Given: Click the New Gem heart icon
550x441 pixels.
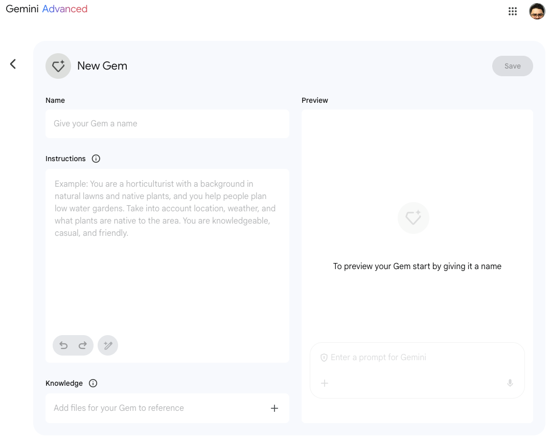Looking at the screenshot, I should click(x=58, y=66).
